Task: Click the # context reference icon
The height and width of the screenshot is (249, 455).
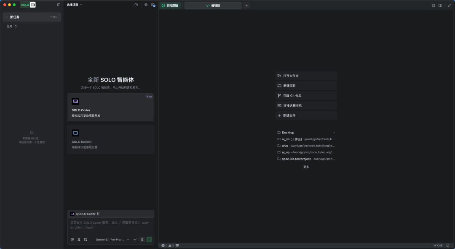Action: click(x=79, y=239)
